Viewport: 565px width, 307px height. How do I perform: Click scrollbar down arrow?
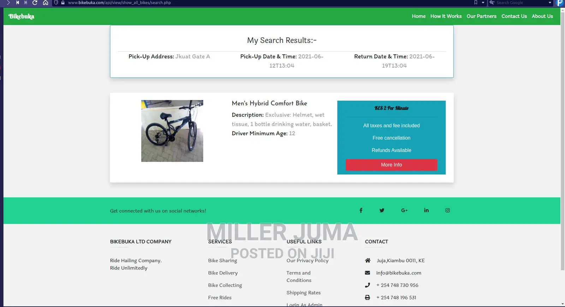point(563,304)
